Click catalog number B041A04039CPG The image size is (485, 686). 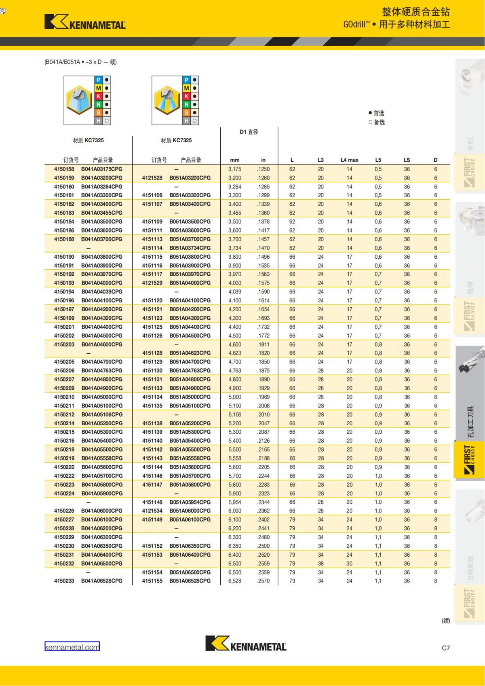(x=102, y=291)
